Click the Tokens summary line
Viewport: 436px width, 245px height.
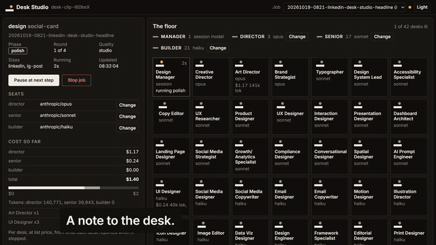click(x=61, y=203)
